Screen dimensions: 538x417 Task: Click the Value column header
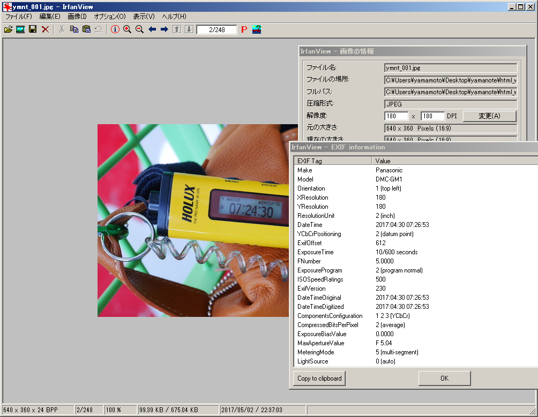[455, 161]
